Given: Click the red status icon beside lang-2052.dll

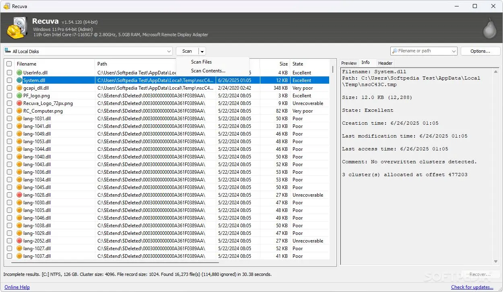Looking at the screenshot, I should [19, 241].
